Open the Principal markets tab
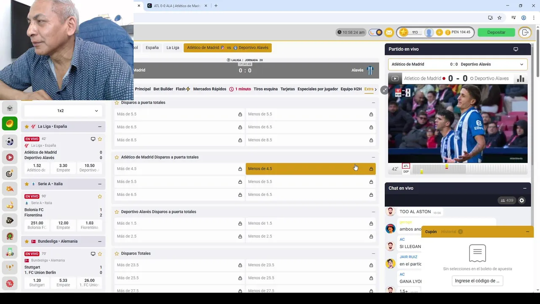The width and height of the screenshot is (540, 304). coord(143,89)
